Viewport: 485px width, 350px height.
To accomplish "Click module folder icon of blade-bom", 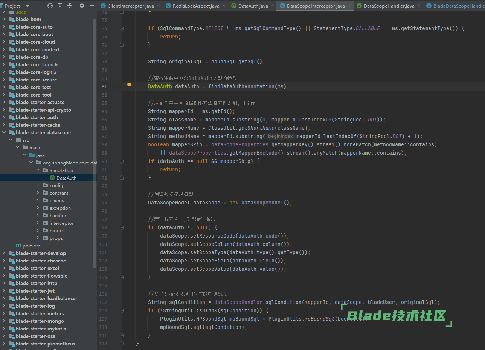I will click(12, 19).
